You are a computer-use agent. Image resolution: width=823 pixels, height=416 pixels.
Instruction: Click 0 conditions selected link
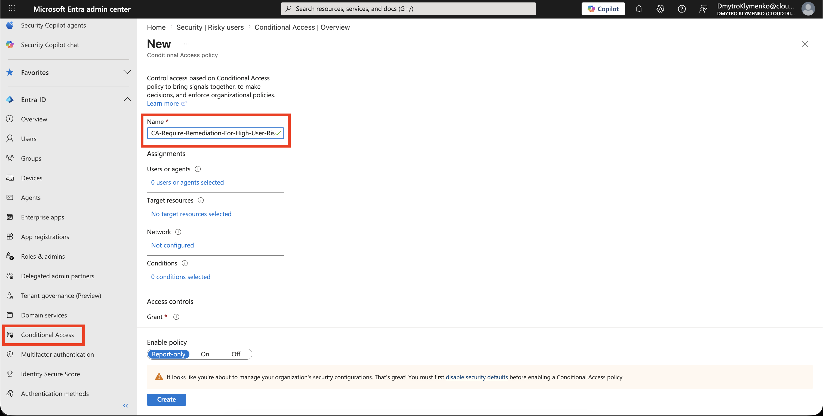[x=181, y=277]
